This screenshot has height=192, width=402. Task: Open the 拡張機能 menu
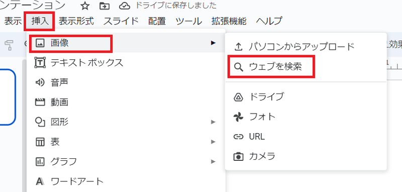[229, 21]
